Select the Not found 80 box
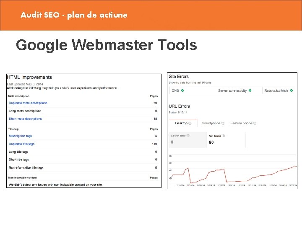 click(226, 140)
